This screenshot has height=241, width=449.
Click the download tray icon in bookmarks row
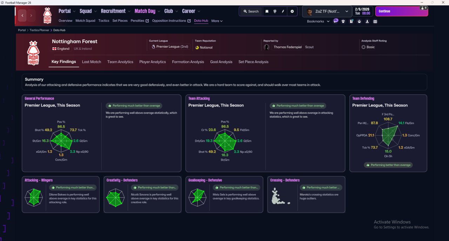pos(367,21)
